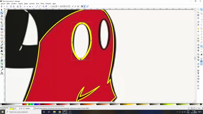Make selected nodes symmetric

click(30, 6)
